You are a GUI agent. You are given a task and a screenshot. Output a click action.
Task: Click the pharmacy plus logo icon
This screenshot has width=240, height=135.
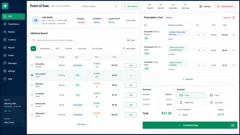pos(5,6)
